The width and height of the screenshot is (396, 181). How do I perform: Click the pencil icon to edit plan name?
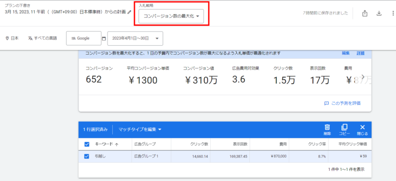130,12
